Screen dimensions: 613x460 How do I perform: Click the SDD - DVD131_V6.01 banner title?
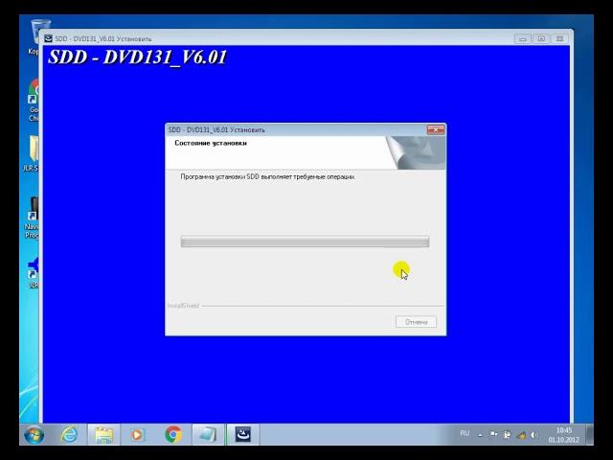tap(137, 57)
